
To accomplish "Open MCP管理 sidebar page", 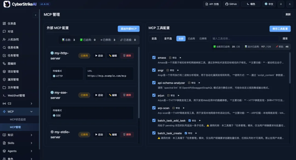I will [15, 127].
